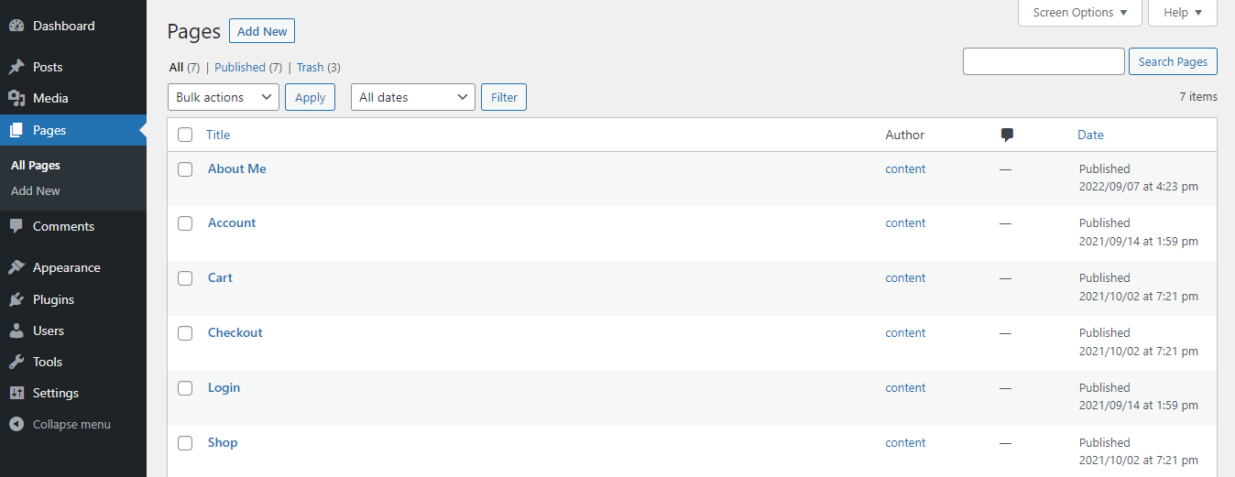The width and height of the screenshot is (1235, 477).
Task: Click the search pages text field
Action: 1044,61
